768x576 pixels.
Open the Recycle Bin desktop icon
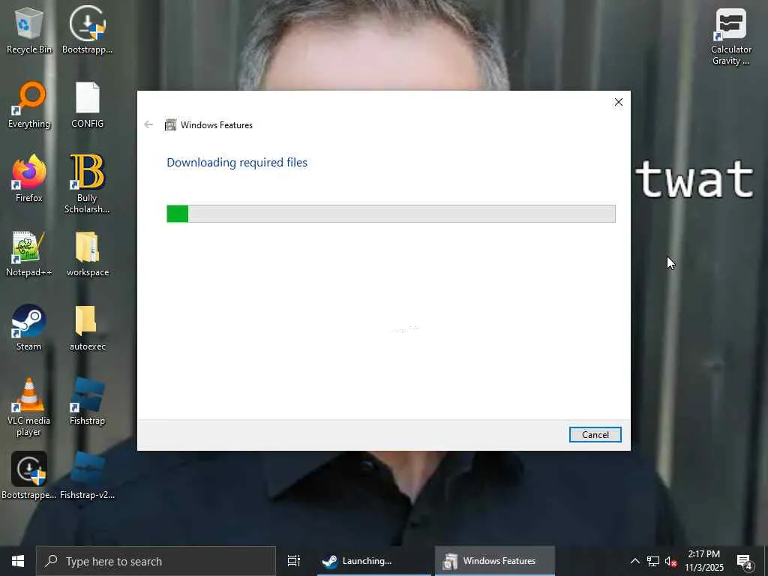point(29,30)
